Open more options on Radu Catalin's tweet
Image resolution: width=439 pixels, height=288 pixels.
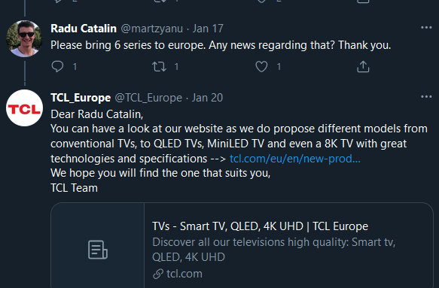tap(426, 27)
